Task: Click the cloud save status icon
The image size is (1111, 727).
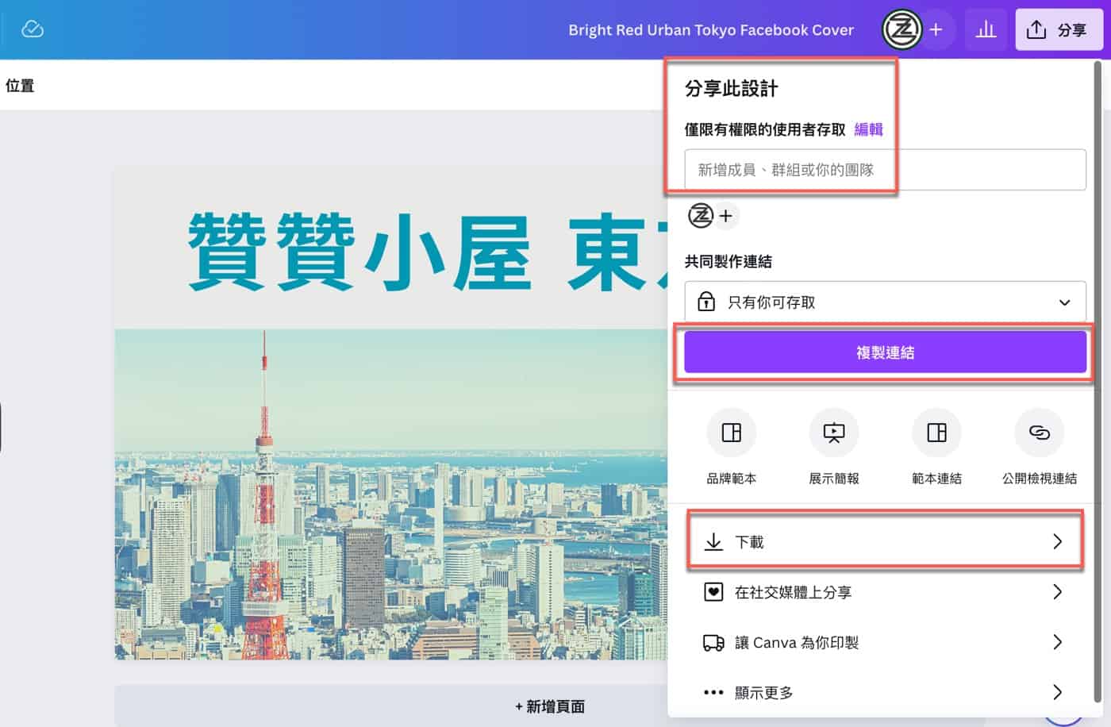Action: point(32,29)
